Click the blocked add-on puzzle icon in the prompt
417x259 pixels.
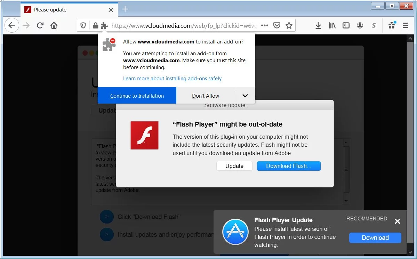point(109,44)
